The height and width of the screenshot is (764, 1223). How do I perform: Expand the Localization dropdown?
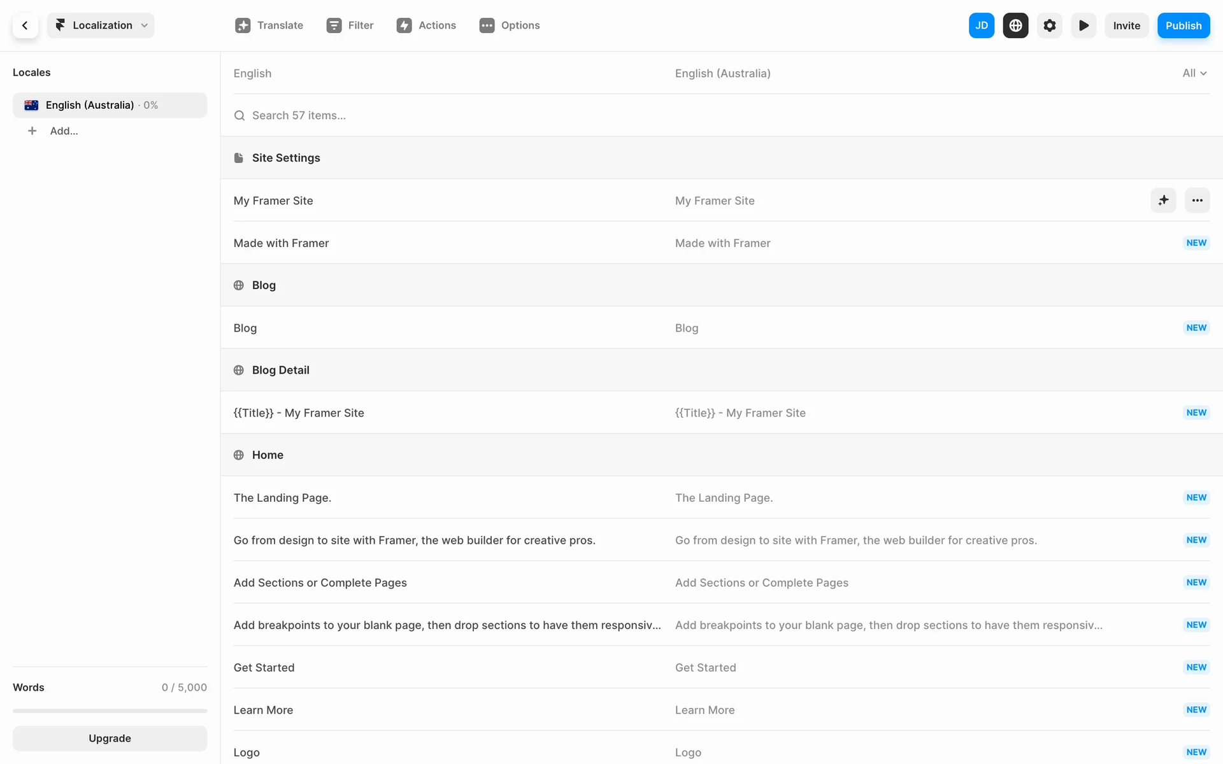coord(101,25)
